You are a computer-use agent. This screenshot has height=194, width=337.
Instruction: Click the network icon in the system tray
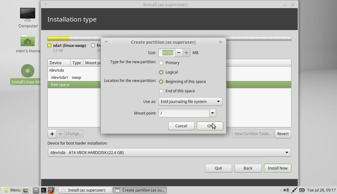click(x=294, y=190)
